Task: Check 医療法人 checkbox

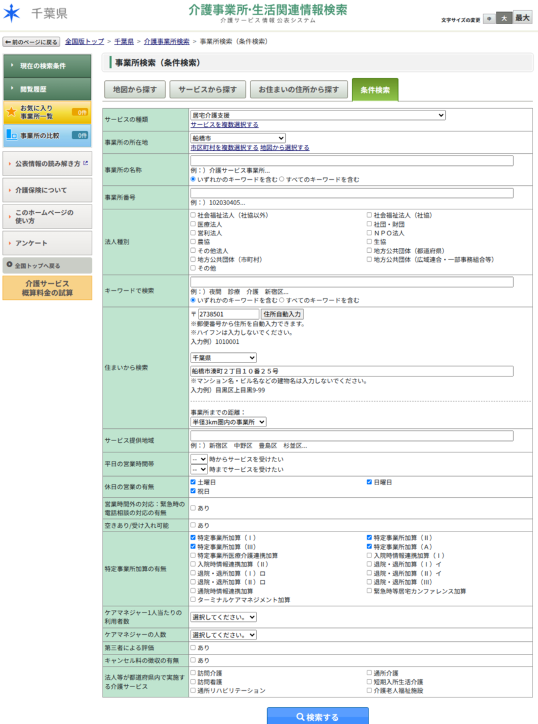Action: pos(193,224)
